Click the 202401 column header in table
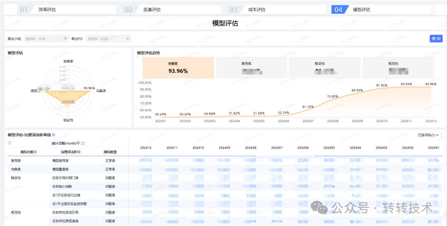The height and width of the screenshot is (226, 447). tap(434, 148)
